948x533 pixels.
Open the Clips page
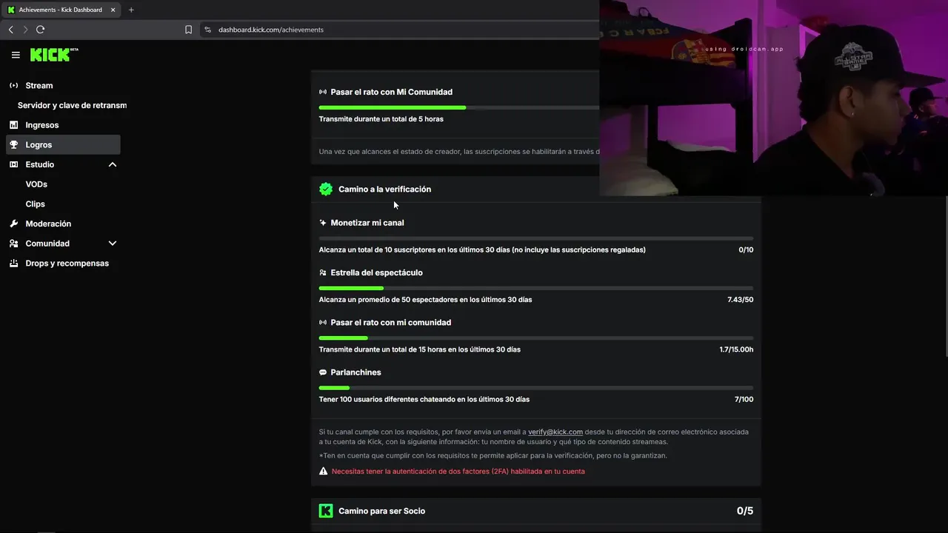point(35,204)
